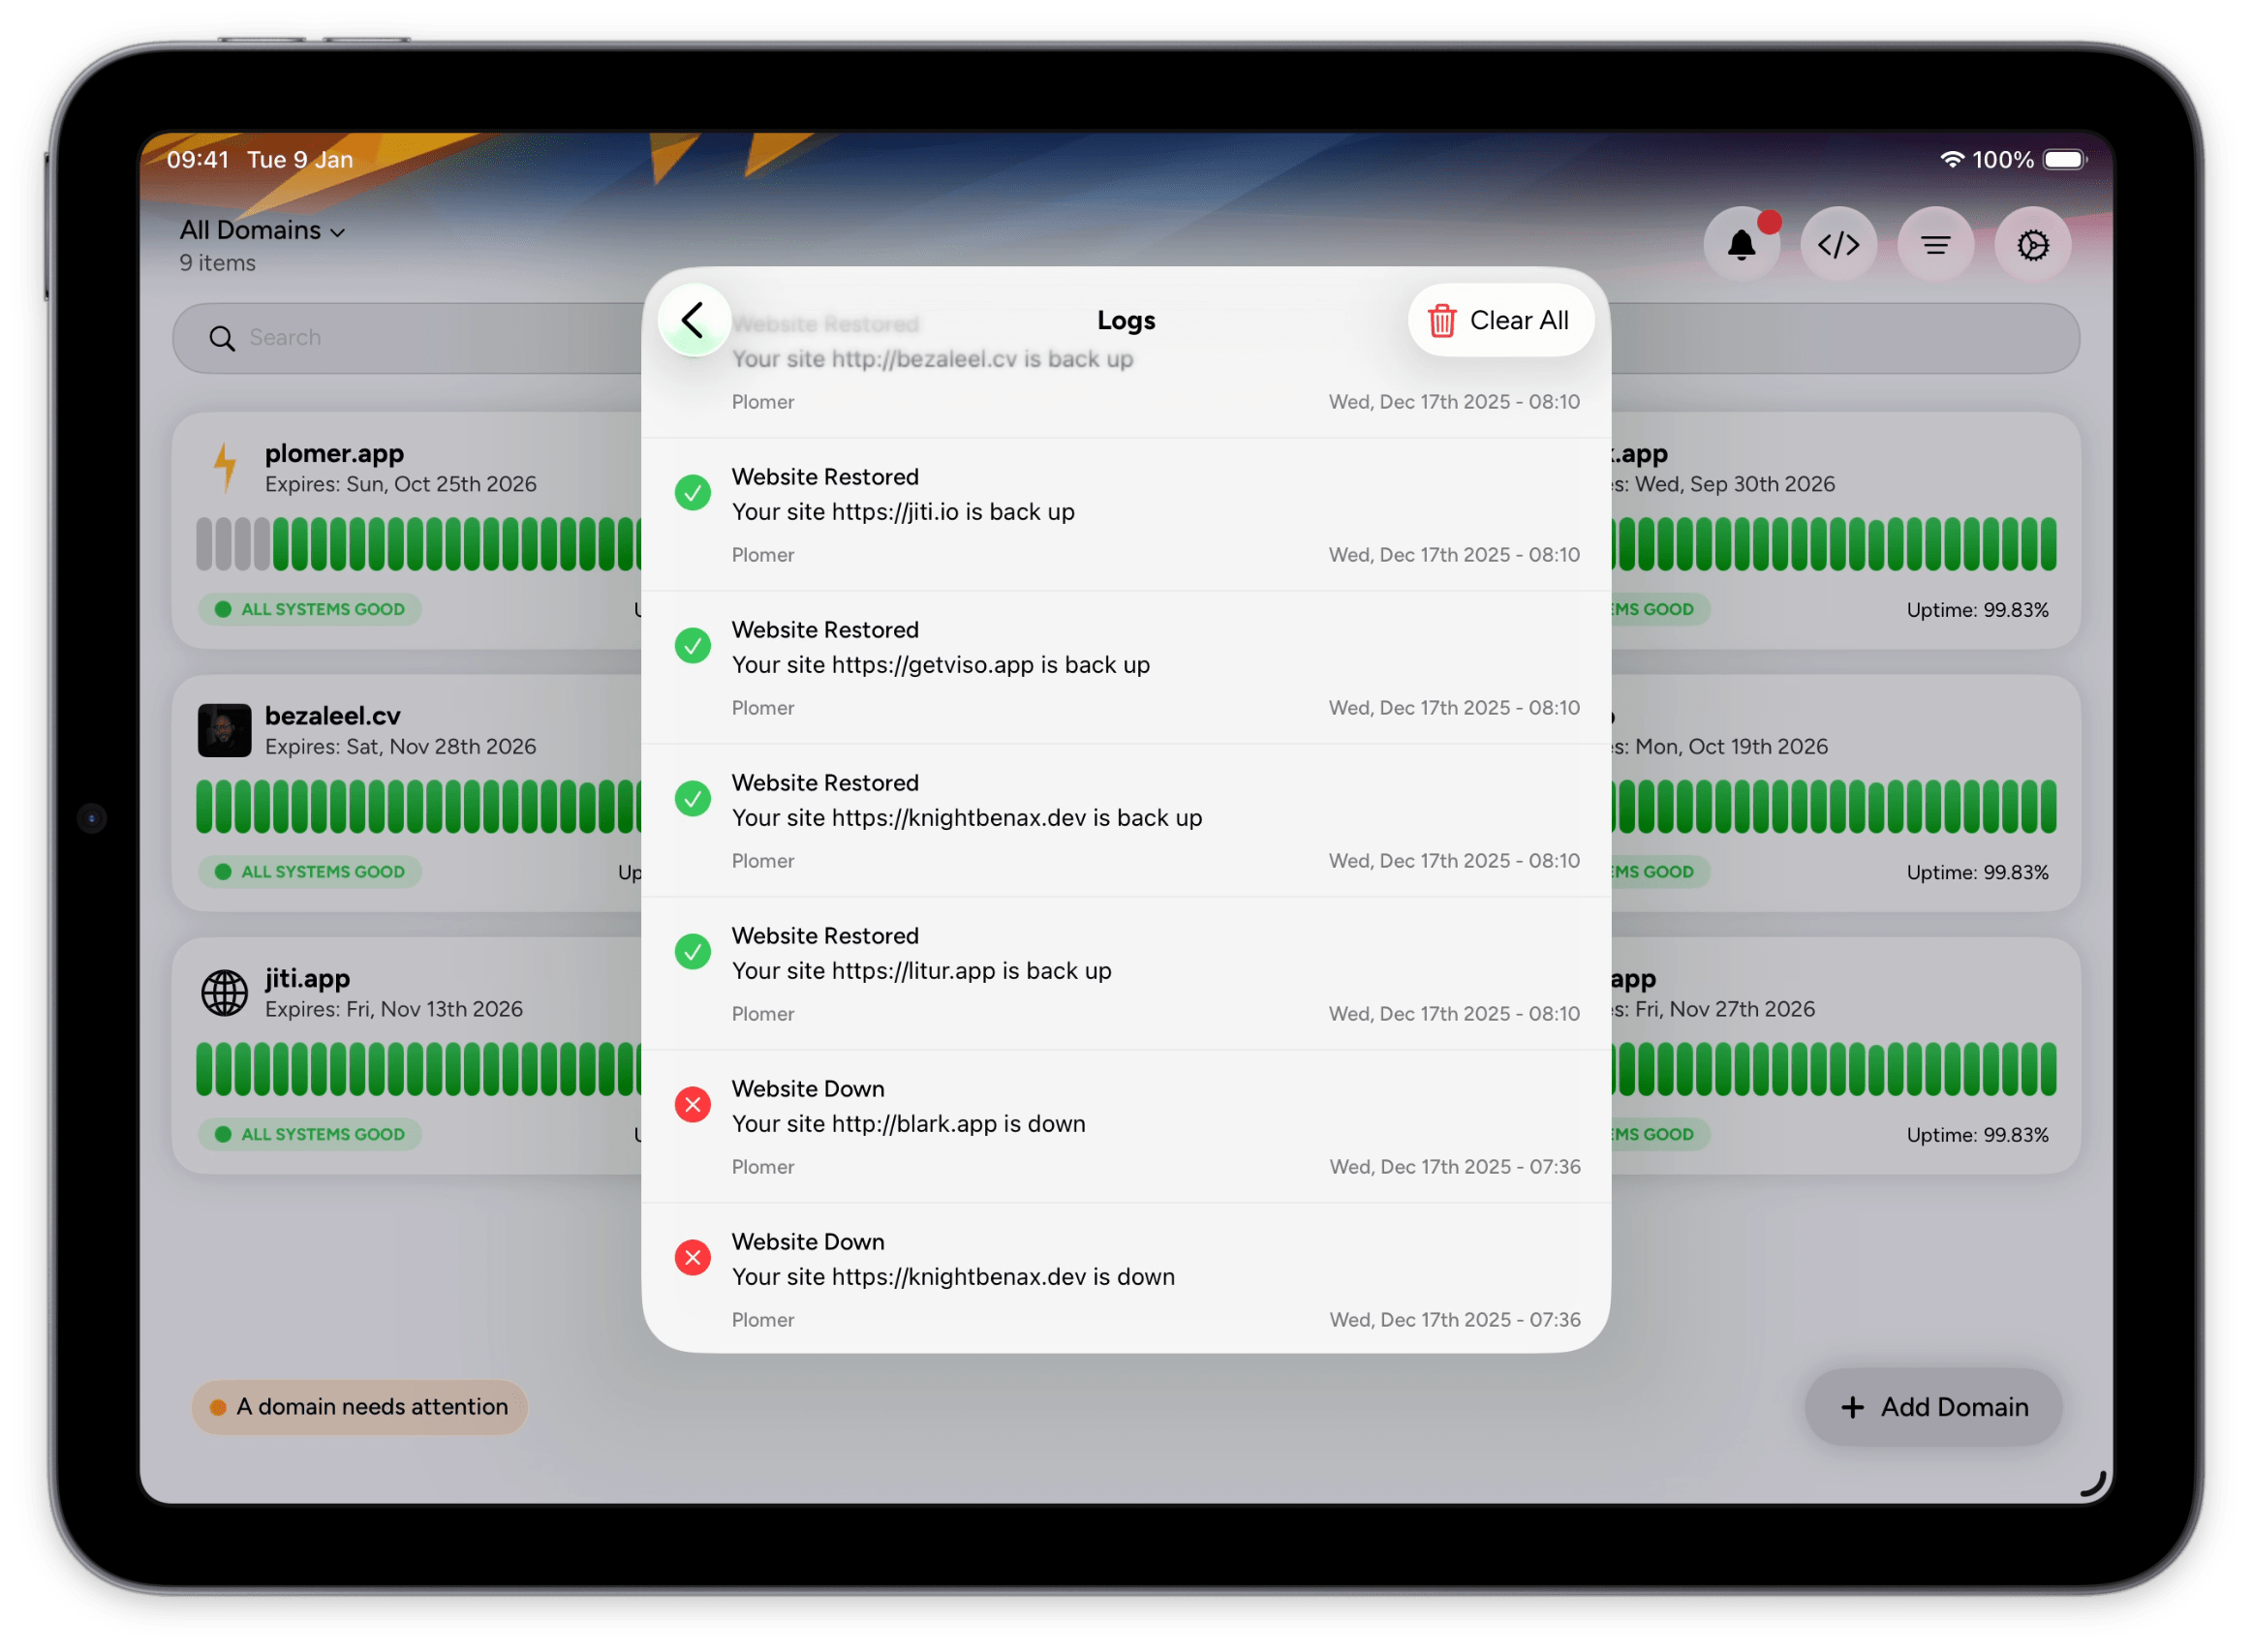The width and height of the screenshot is (2253, 1652).
Task: Click the bezaleel.cv avatar thumbnail
Action: point(224,730)
